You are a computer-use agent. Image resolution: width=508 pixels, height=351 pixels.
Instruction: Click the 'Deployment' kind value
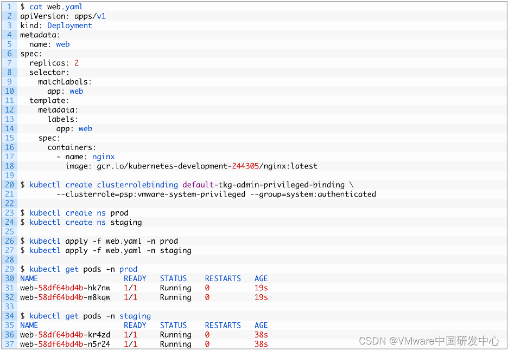69,25
